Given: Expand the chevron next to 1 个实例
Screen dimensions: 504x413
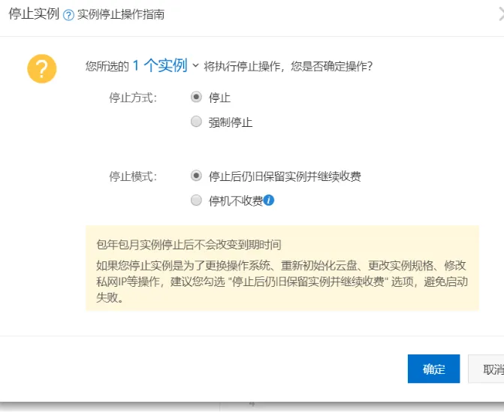Looking at the screenshot, I should (x=196, y=66).
